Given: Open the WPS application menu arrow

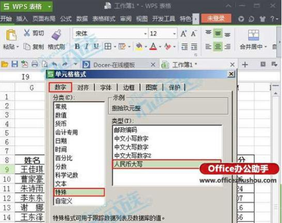Looking at the screenshot, I should pyautogui.click(x=49, y=7).
